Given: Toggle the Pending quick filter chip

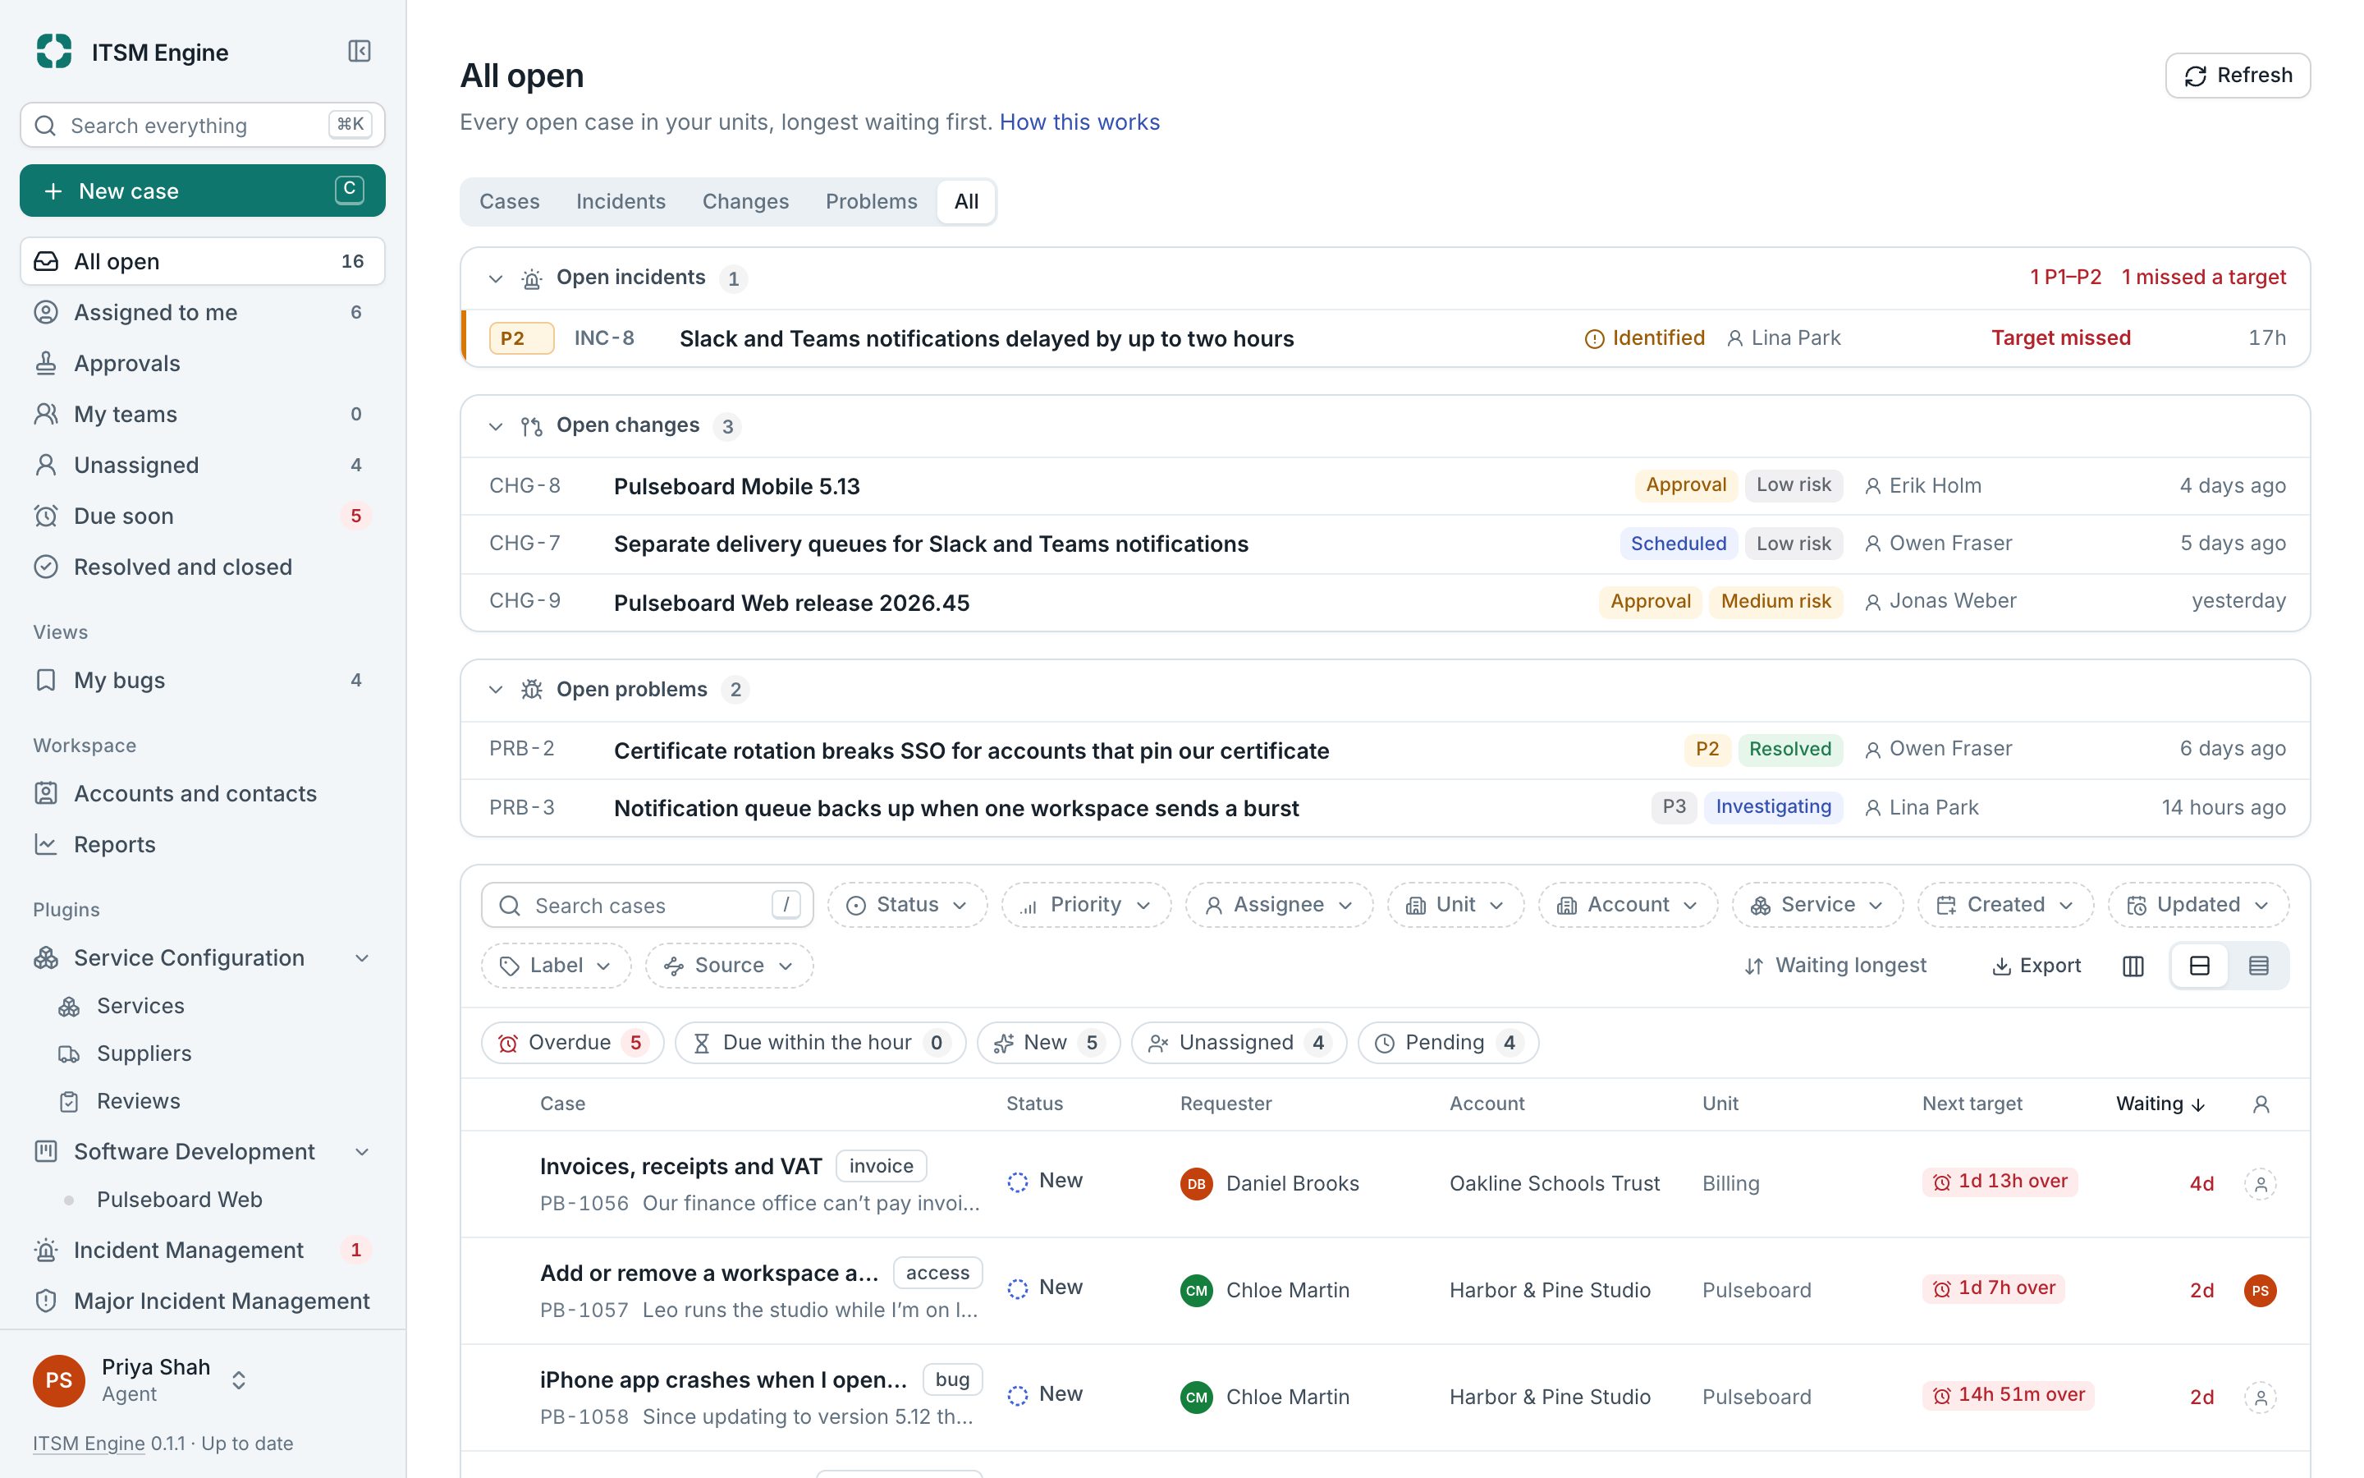Looking at the screenshot, I should 1448,1043.
